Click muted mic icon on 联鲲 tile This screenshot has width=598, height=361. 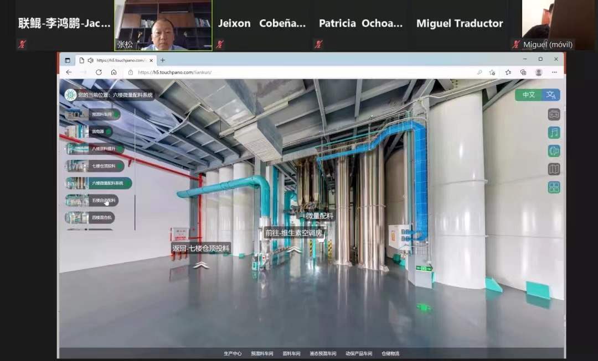point(22,45)
